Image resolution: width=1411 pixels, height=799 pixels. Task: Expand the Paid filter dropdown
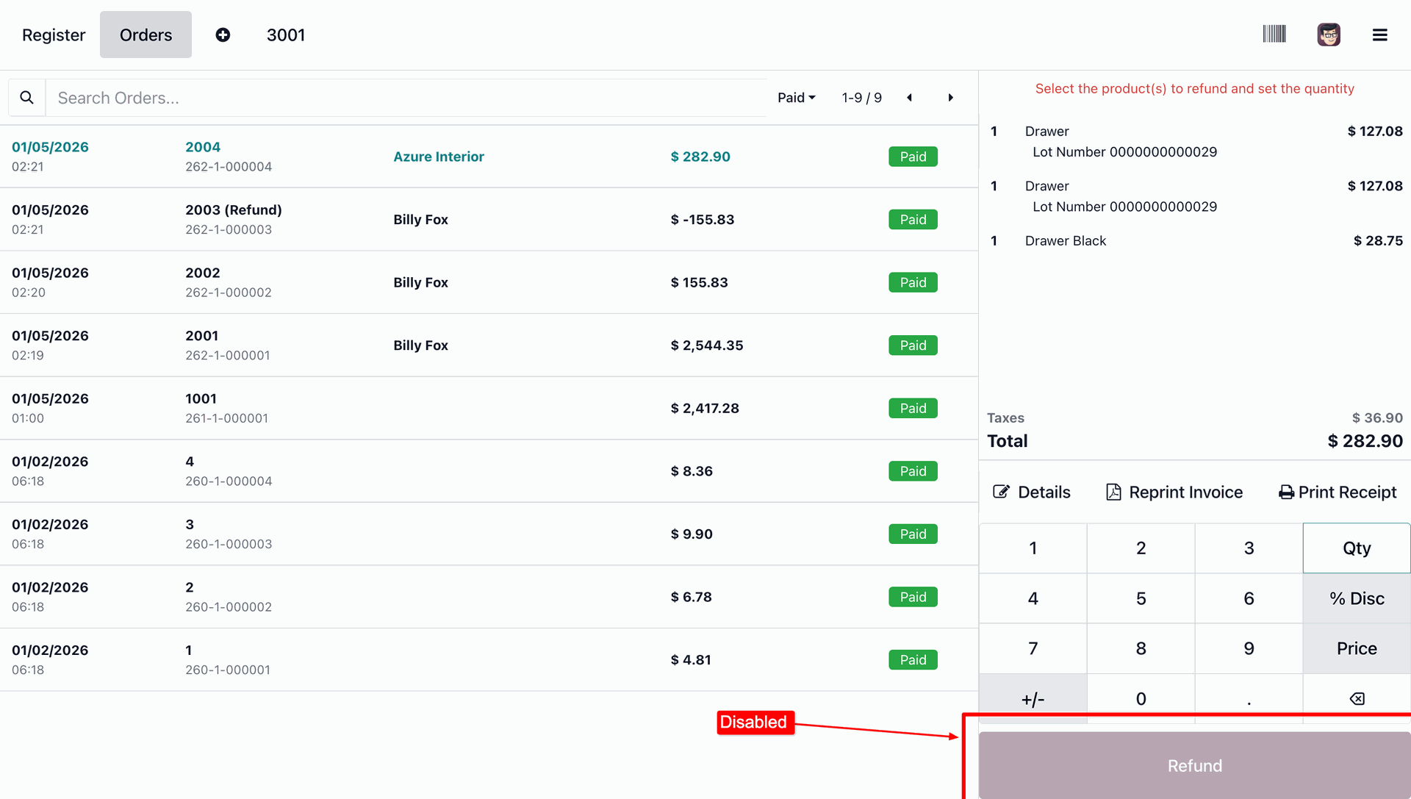tap(797, 98)
